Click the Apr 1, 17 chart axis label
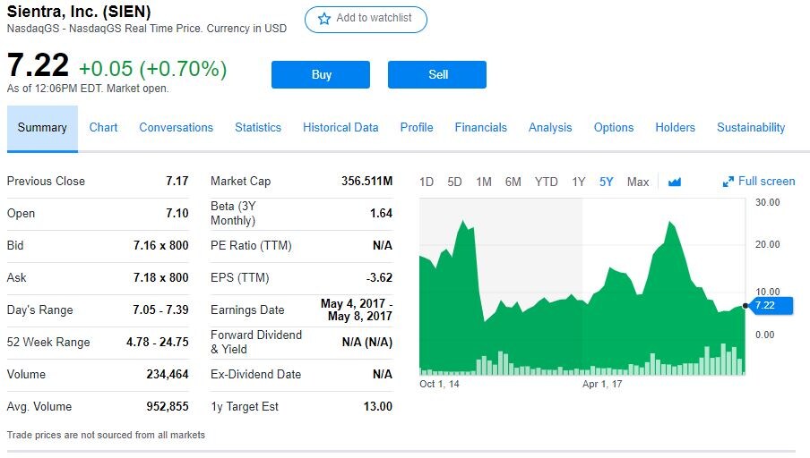The image size is (810, 458). [602, 385]
